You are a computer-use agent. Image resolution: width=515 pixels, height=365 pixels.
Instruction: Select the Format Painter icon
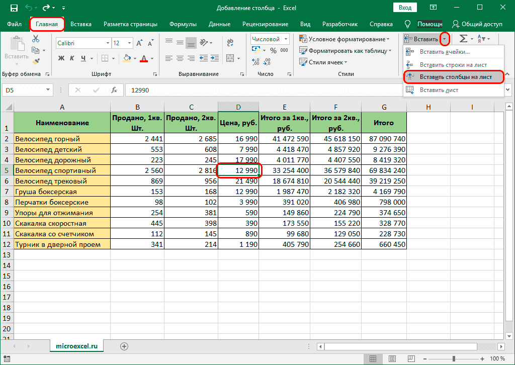[x=36, y=62]
